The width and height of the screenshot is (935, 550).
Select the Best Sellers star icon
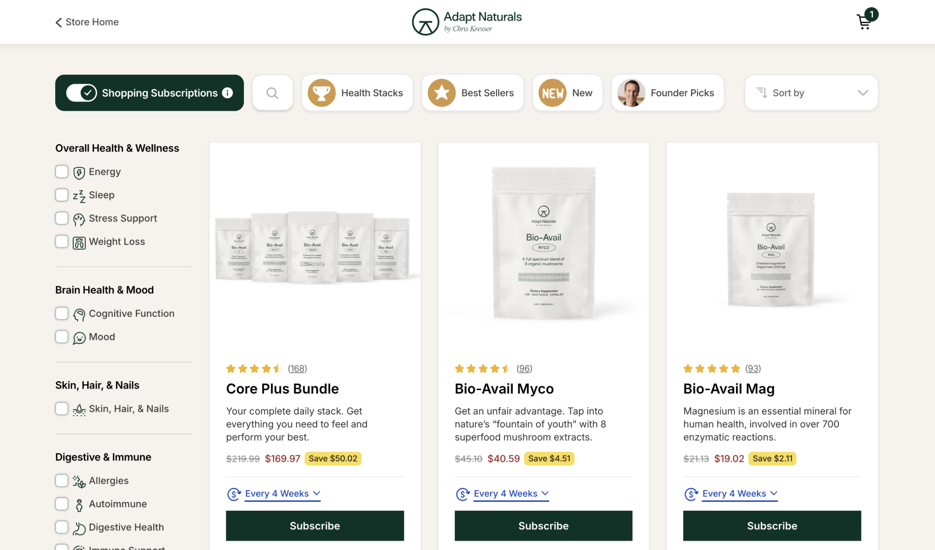(442, 92)
